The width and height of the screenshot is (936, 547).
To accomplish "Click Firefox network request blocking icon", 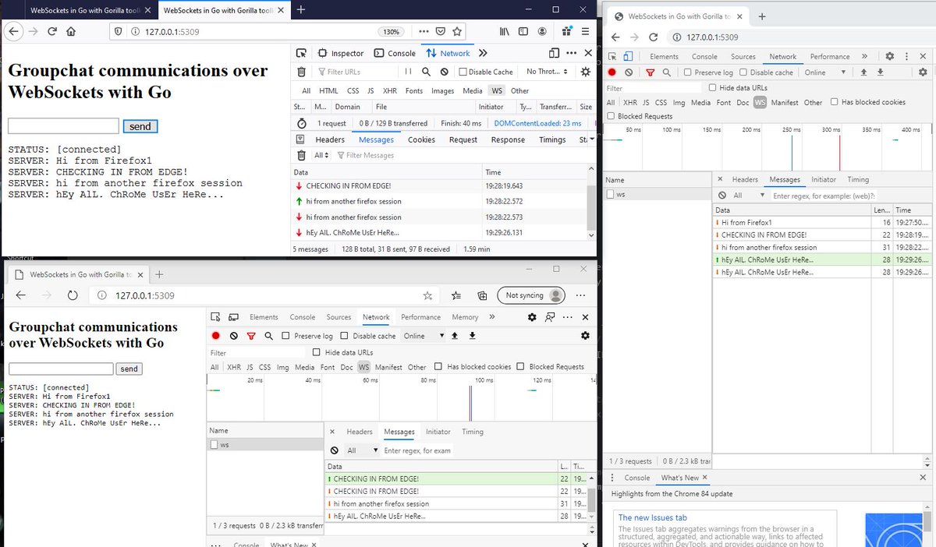I will [x=444, y=72].
